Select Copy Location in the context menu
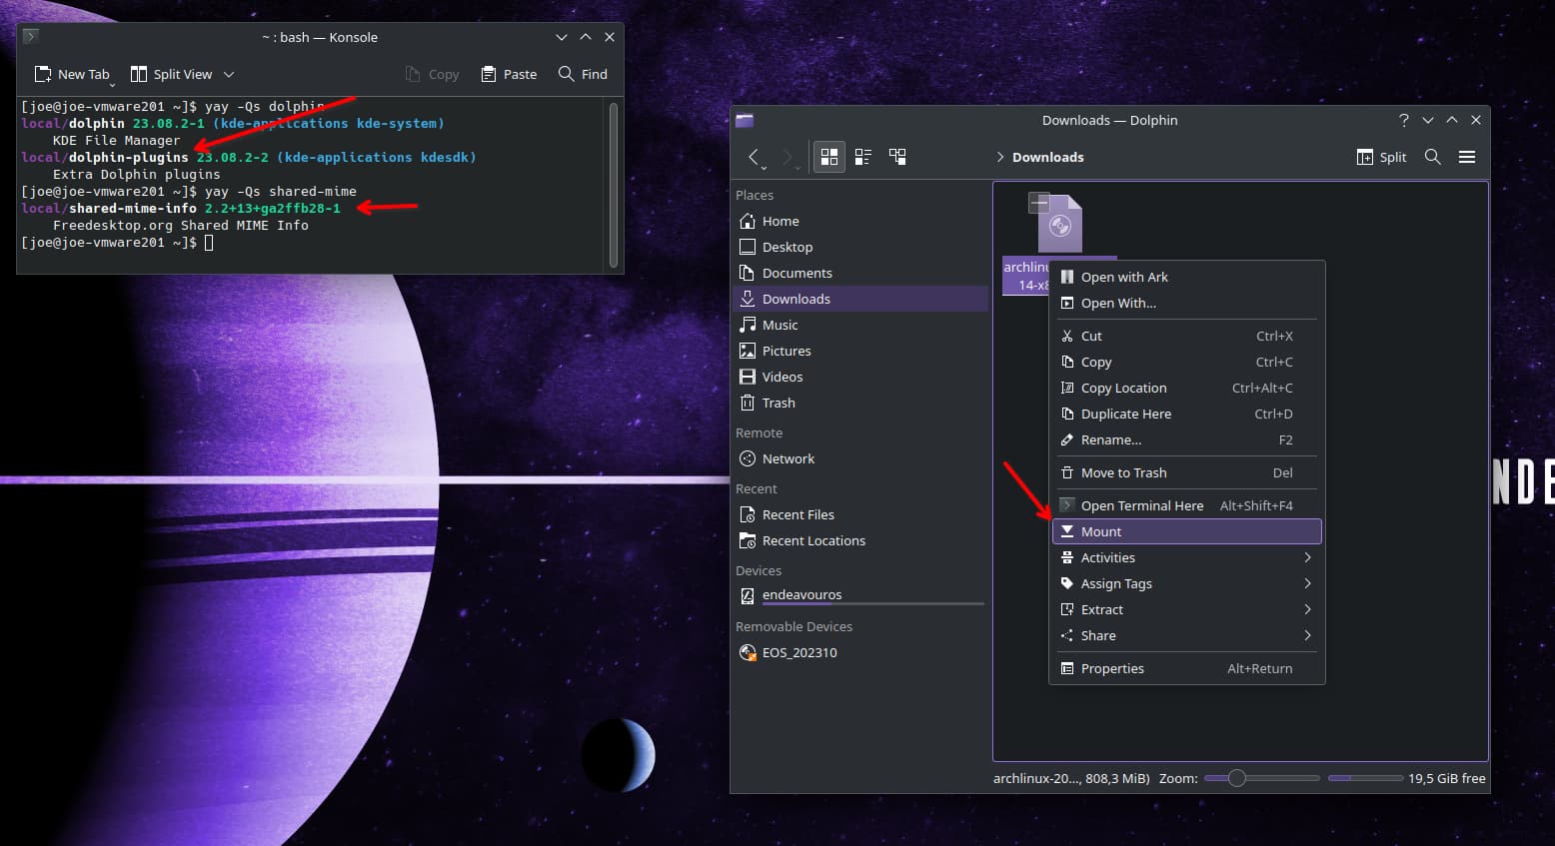Screen dimensions: 1555x846 click(x=1187, y=388)
